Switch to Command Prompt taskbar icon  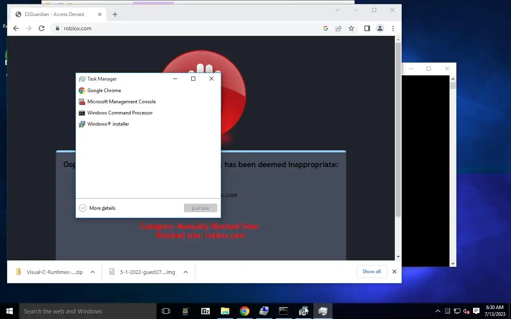coord(283,311)
